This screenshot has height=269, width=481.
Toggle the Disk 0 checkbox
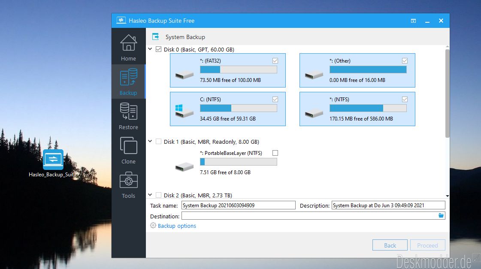(159, 49)
